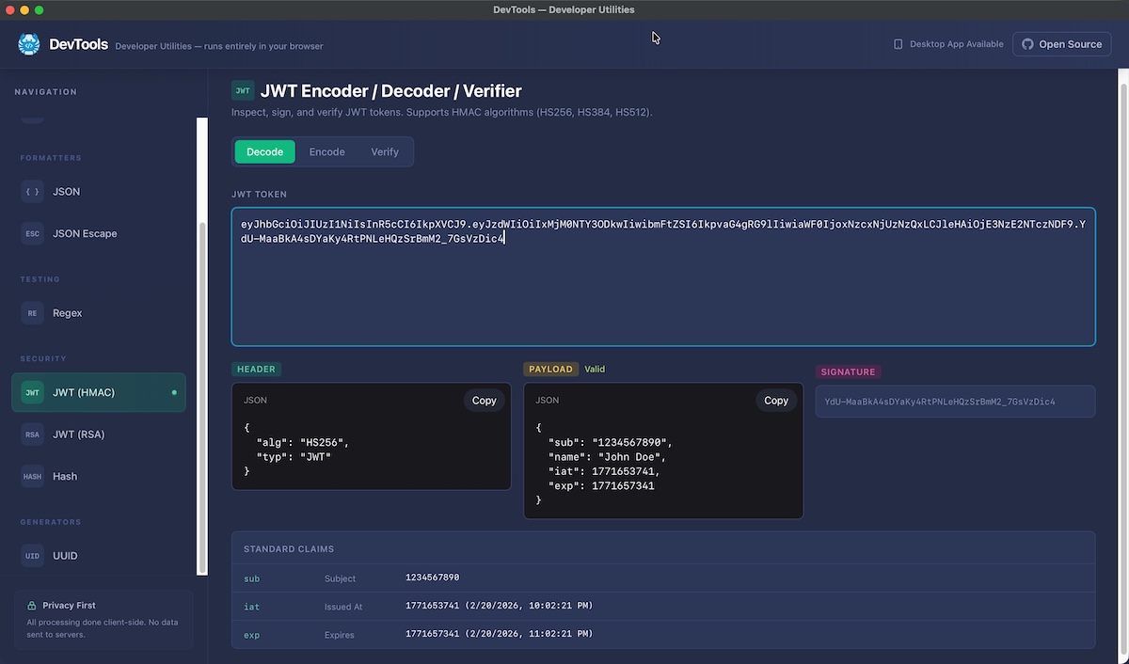1129x664 pixels.
Task: Open the Hash tool
Action: coord(99,476)
